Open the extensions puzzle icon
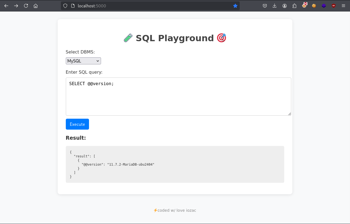 point(294,6)
